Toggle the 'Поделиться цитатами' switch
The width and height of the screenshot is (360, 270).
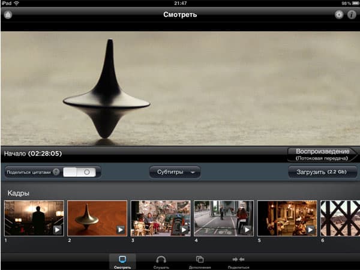79,172
